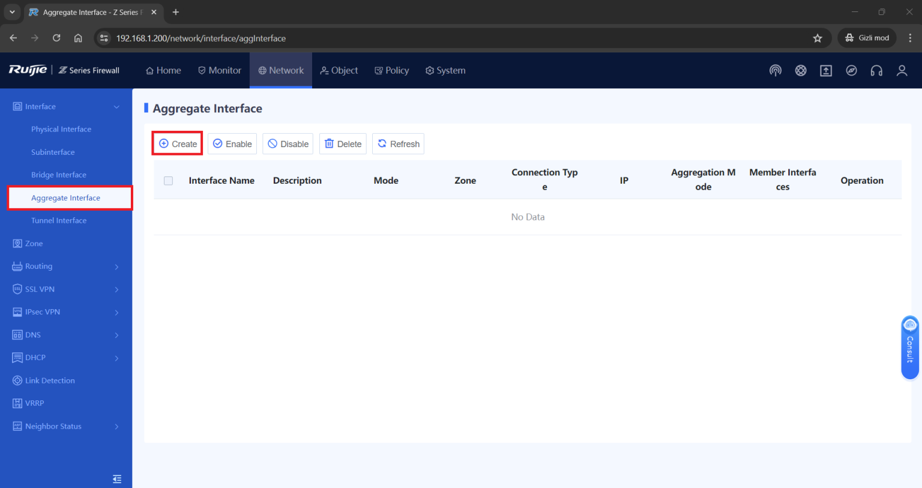Click the user account icon

(x=902, y=71)
